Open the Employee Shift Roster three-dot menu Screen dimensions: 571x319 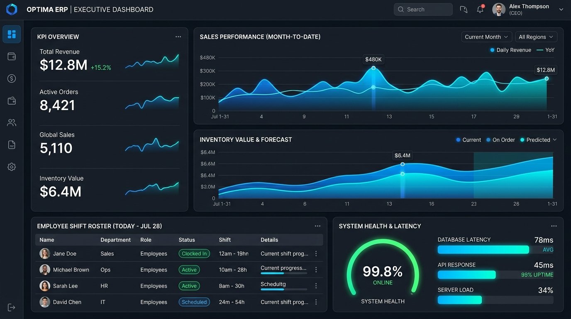pyautogui.click(x=318, y=226)
